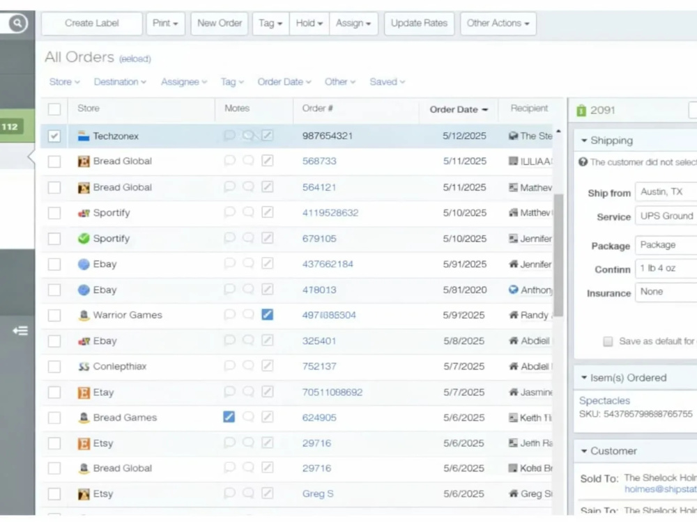Open the Assign dropdown
Image resolution: width=697 pixels, height=522 pixels.
(x=353, y=23)
